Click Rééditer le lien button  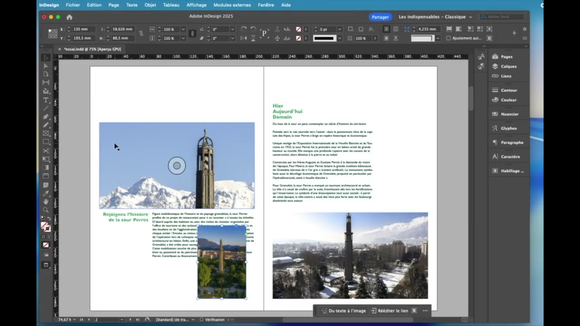pos(390,311)
